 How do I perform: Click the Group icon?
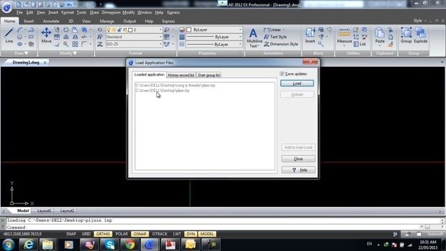click(406, 35)
